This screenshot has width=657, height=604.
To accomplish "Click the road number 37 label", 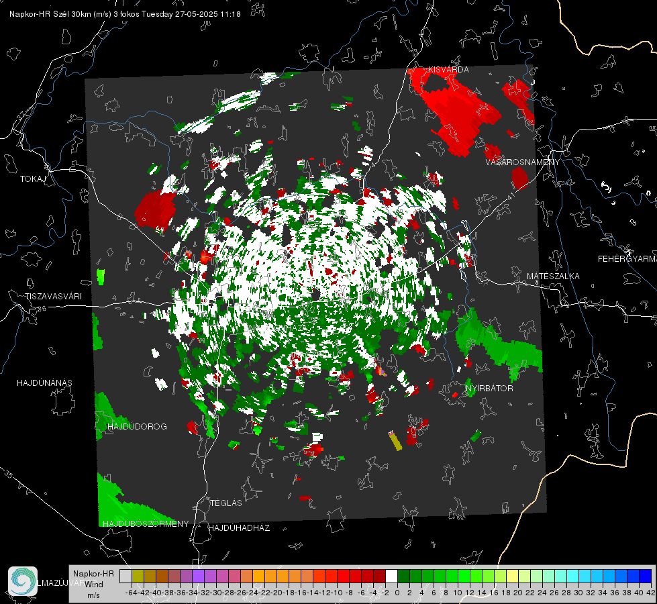I will click(x=21, y=115).
